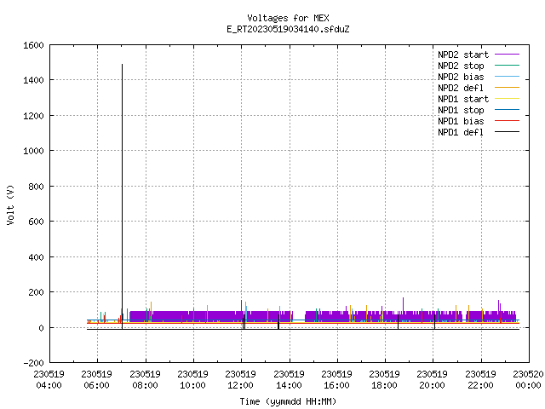Select the 'NPD2 bias' legend label
Viewport: 545px width, 409px height.
(461, 77)
